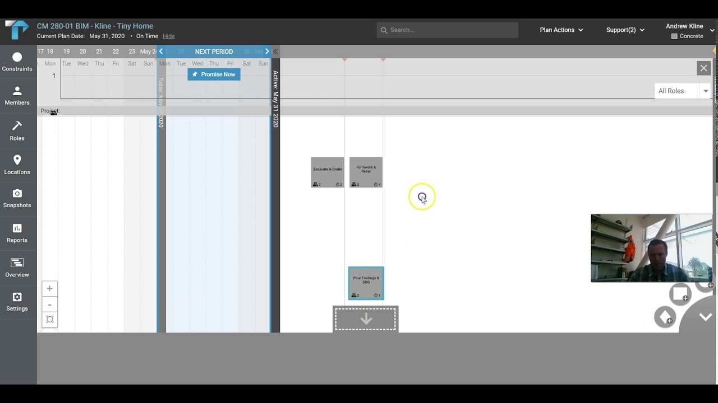Open the Plan Actions menu
This screenshot has width=718, height=403.
561,30
